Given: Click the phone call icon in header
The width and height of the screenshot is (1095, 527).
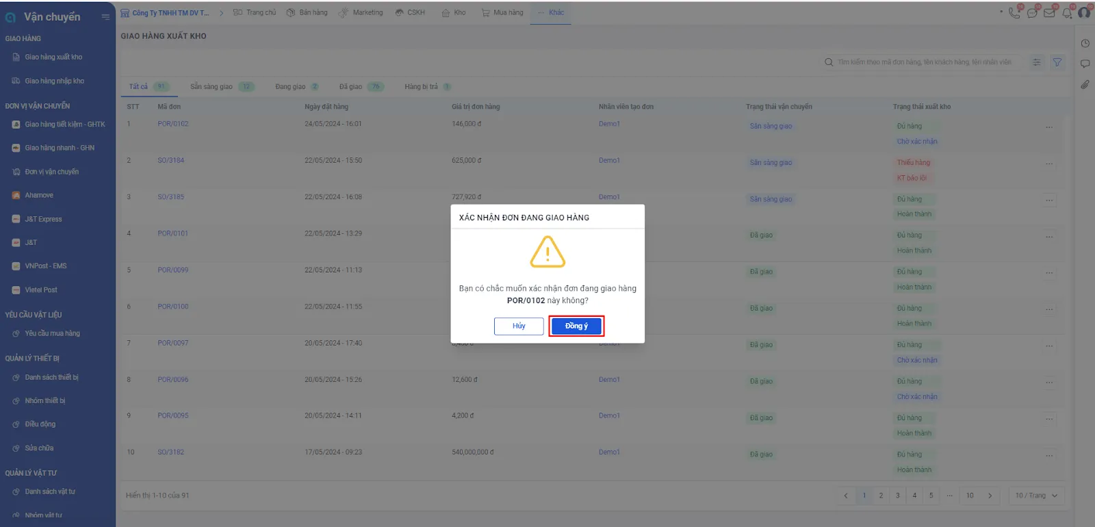Looking at the screenshot, I should coord(1014,12).
